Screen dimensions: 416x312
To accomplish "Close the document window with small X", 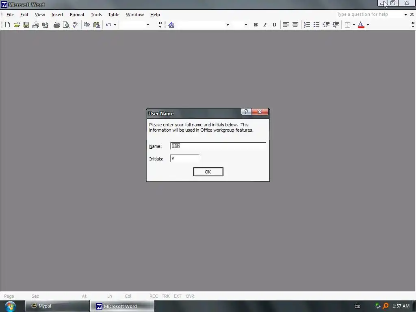I will [412, 15].
